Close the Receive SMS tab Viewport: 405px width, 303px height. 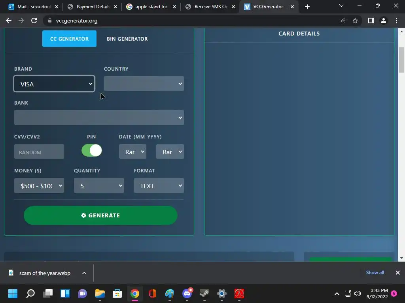tap(233, 7)
